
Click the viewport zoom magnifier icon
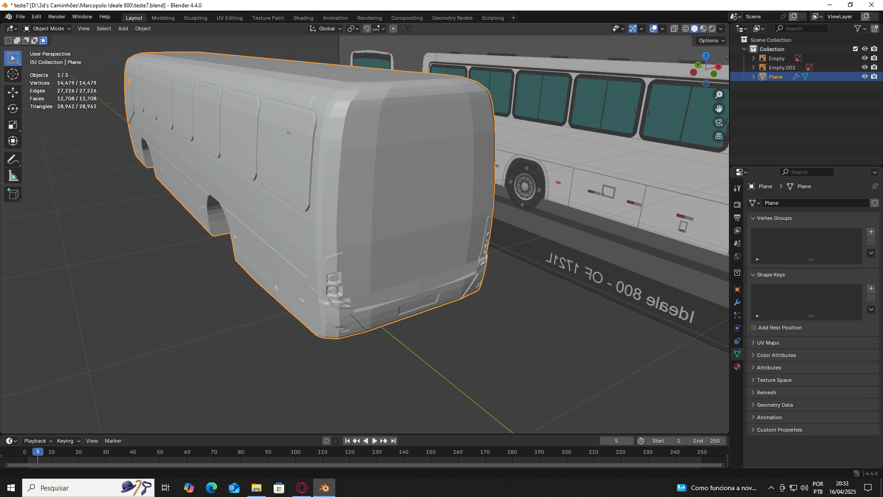coord(718,95)
